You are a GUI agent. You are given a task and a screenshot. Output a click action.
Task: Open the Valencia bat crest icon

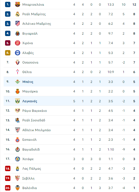(18, 188)
